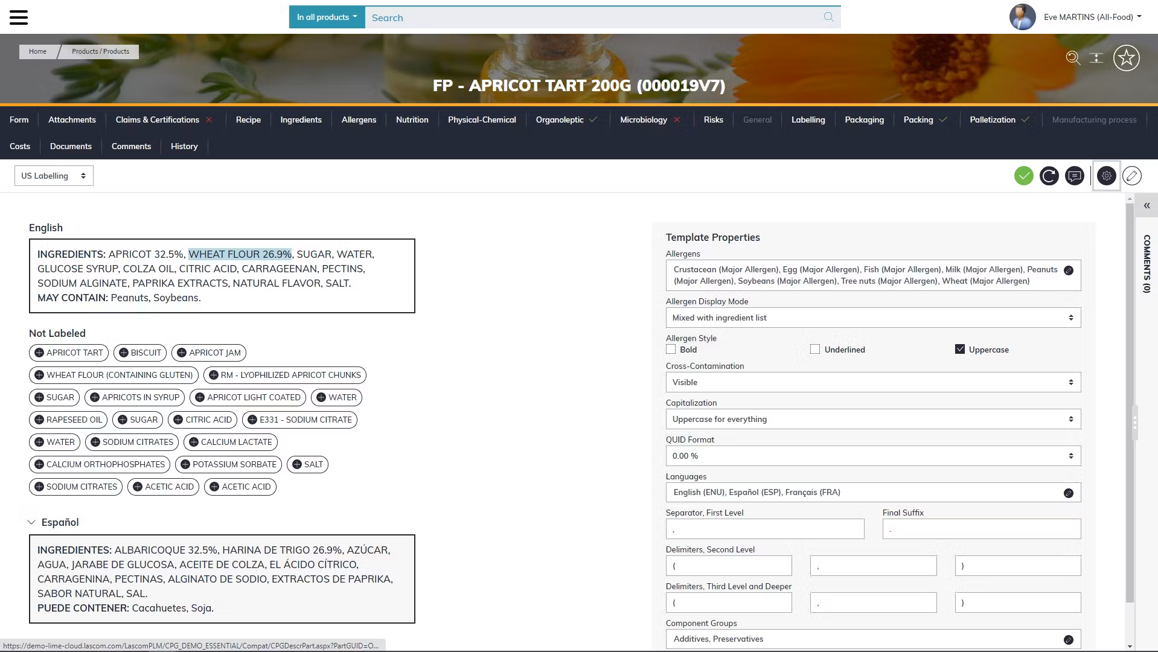Open the Packaging tab

864,120
